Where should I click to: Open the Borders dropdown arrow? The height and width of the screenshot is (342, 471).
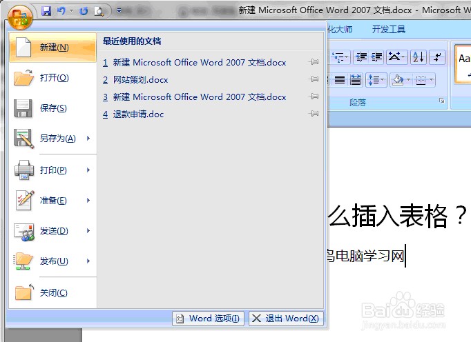click(432, 80)
